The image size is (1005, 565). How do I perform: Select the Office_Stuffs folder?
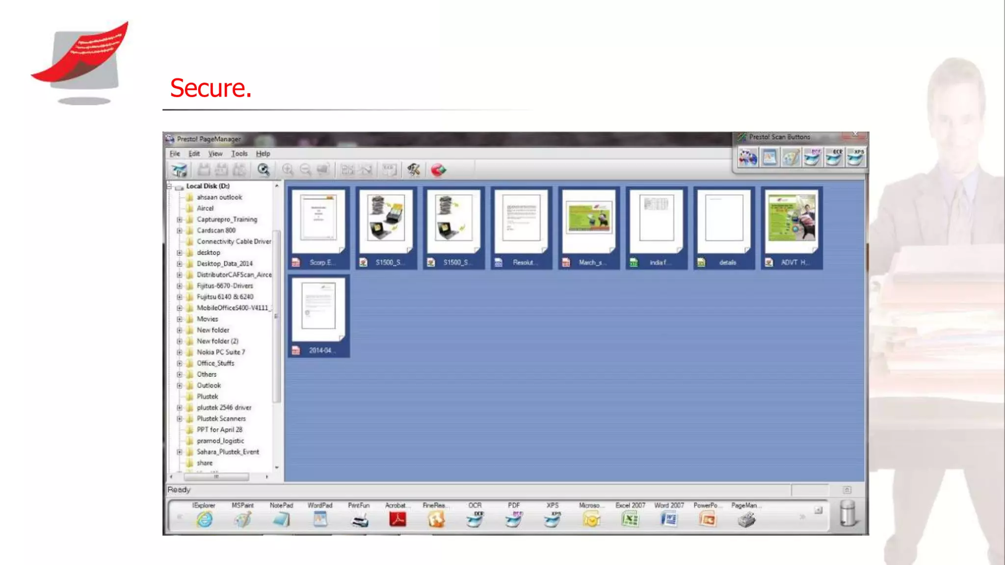(x=215, y=363)
